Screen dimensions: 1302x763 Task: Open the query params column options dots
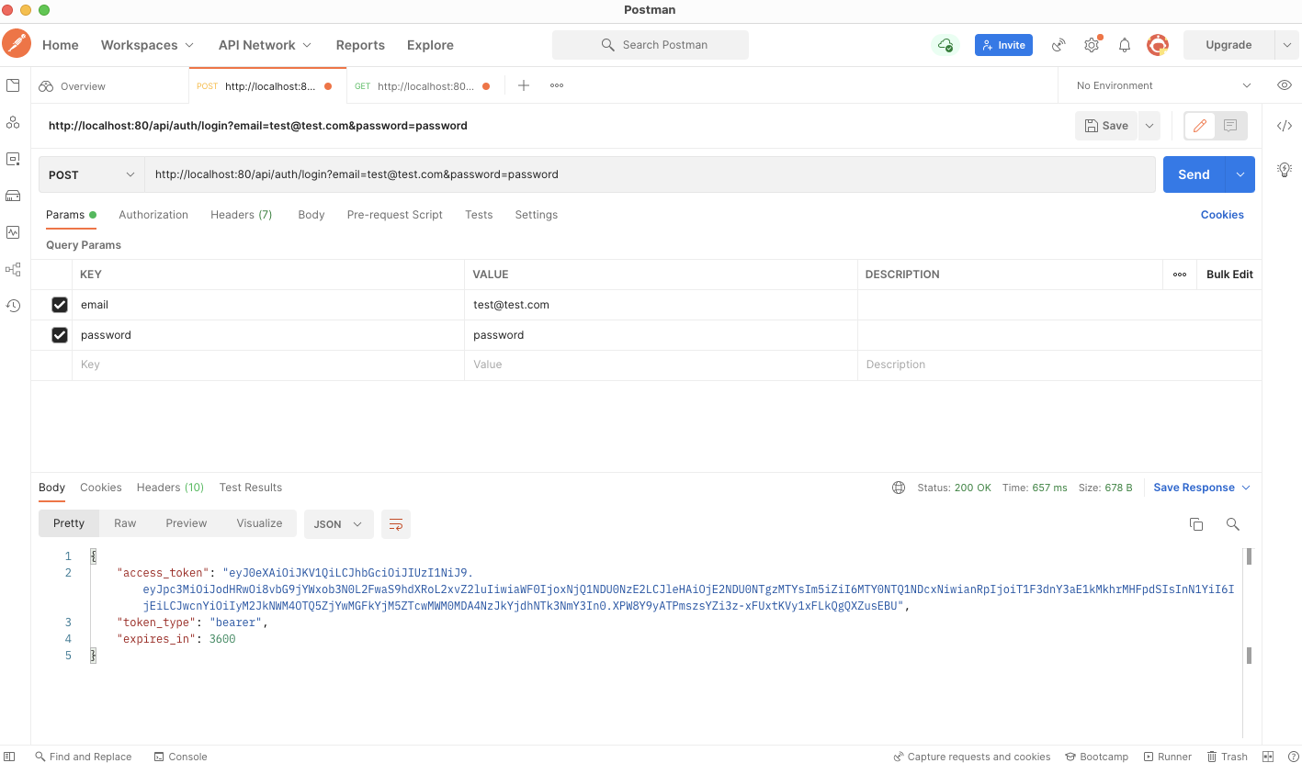(1180, 275)
